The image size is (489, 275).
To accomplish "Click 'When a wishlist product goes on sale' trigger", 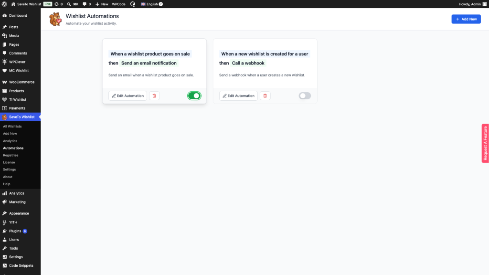I will (x=150, y=54).
